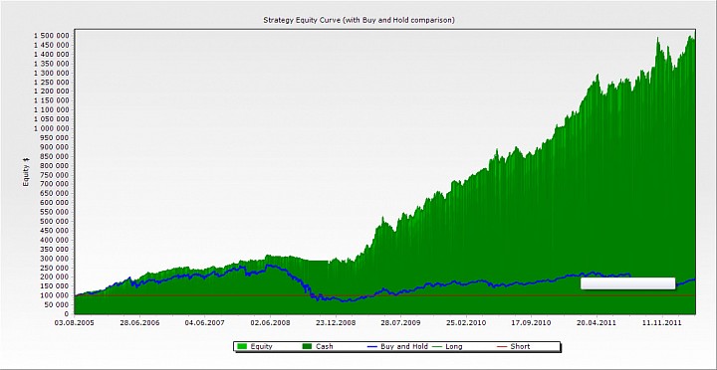717x370 pixels.
Task: Click the chart title text
Action: point(358,20)
